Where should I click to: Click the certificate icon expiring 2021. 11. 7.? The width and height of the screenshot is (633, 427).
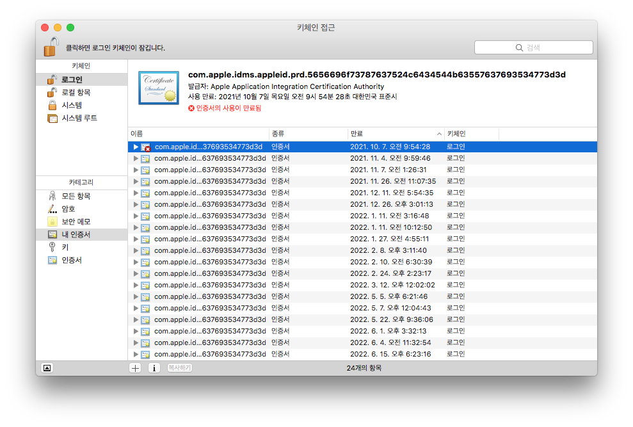[145, 170]
